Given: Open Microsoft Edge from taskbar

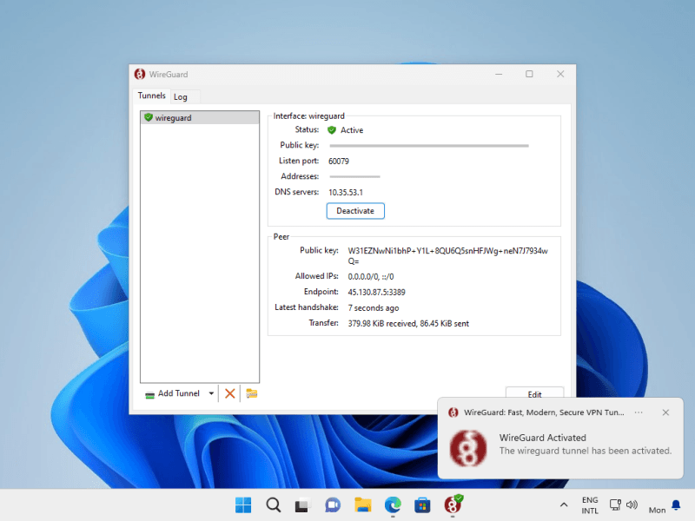Looking at the screenshot, I should 393,505.
